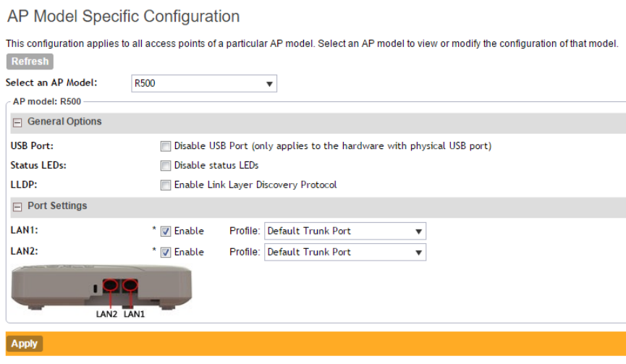
Task: Click the dropdown arrow of AP Model selector
Action: click(269, 84)
